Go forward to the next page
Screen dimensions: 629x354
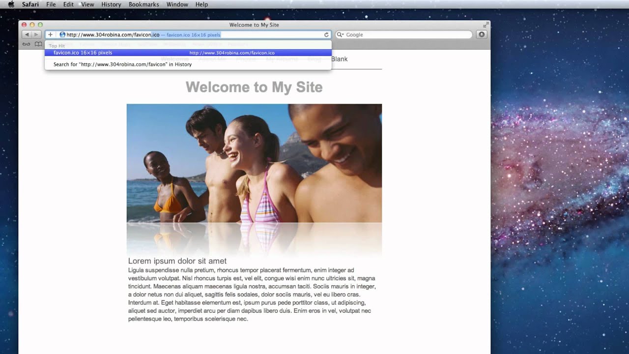(36, 34)
